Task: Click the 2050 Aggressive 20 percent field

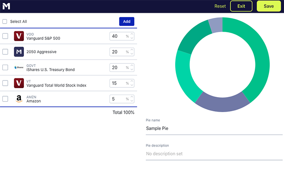Action: 122,52
